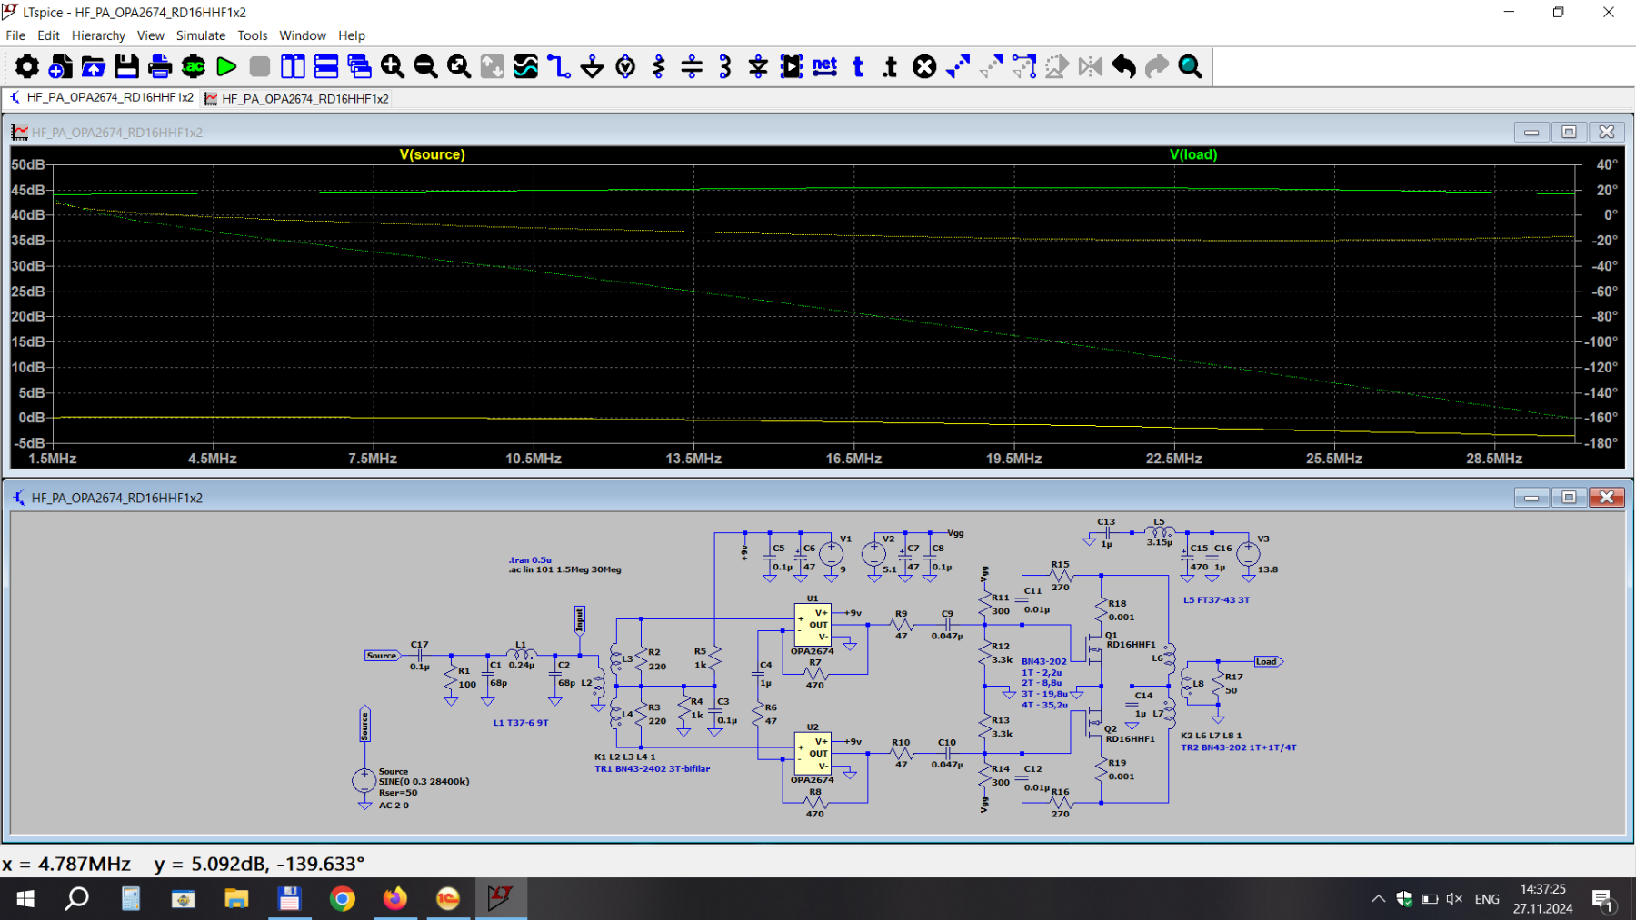Open the Hierarchy menu
The image size is (1636, 920).
(x=98, y=35)
